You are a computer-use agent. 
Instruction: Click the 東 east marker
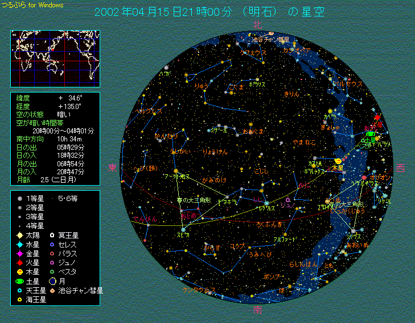(x=112, y=168)
